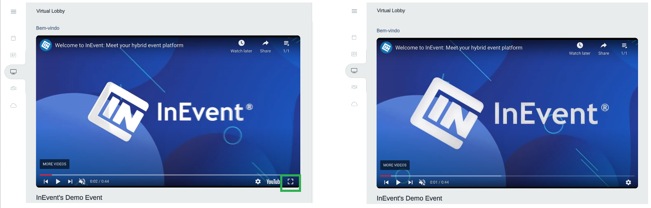
Task: Click MORE VIDEOS in left video
Action: 54,164
